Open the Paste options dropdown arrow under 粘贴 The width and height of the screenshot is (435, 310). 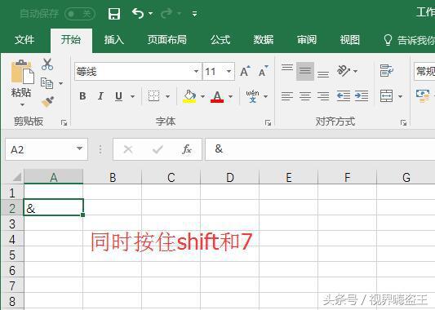pos(22,104)
